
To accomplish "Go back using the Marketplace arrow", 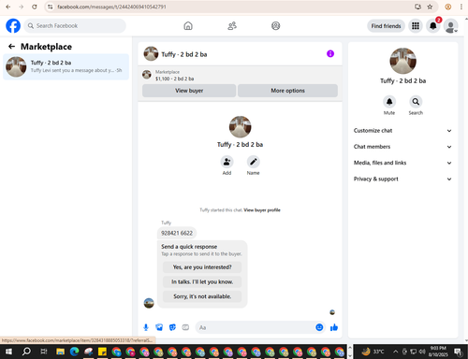I will (x=11, y=47).
